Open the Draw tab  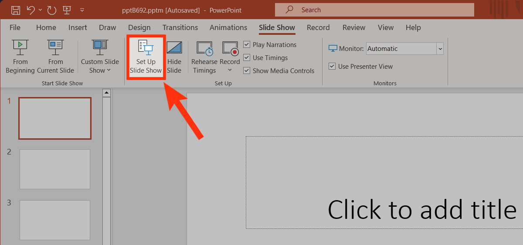[x=107, y=27]
